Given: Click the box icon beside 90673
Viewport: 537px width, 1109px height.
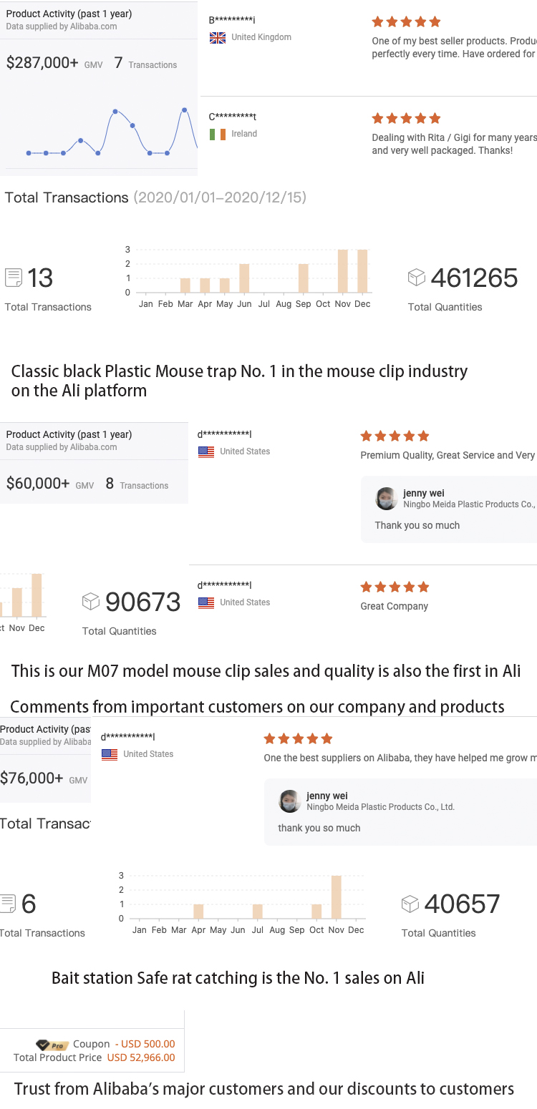Looking at the screenshot, I should coord(91,601).
